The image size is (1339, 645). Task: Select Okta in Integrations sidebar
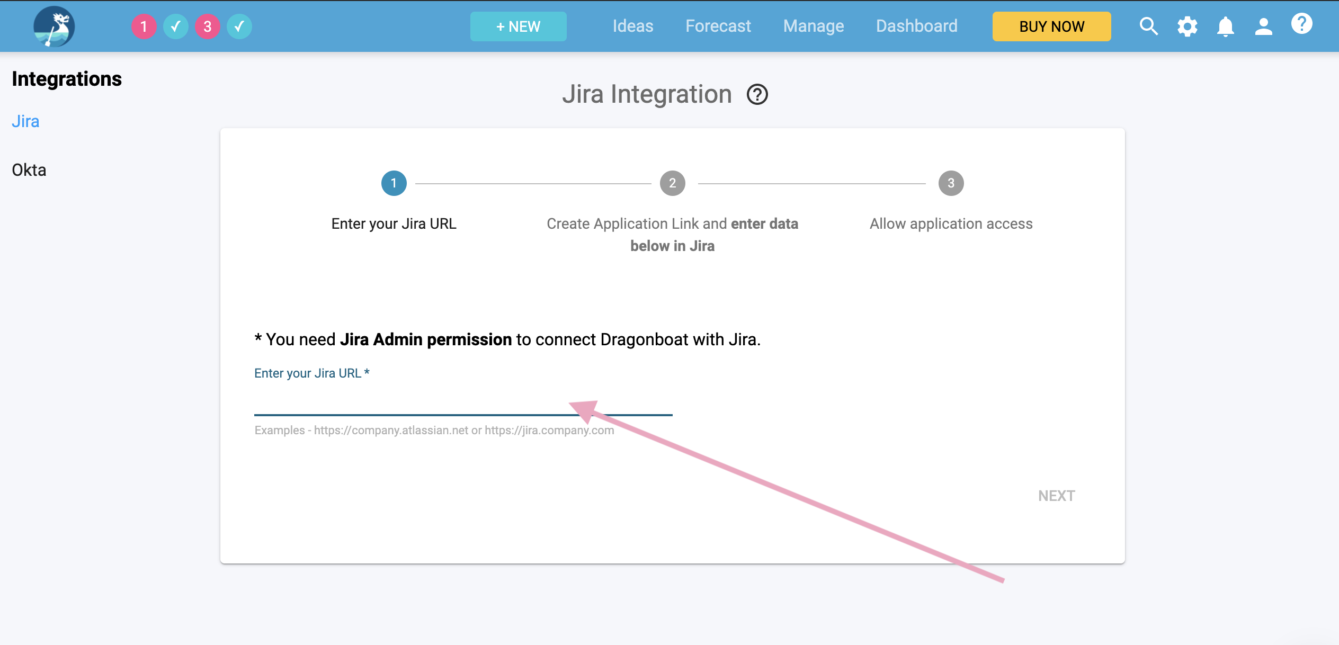click(29, 170)
